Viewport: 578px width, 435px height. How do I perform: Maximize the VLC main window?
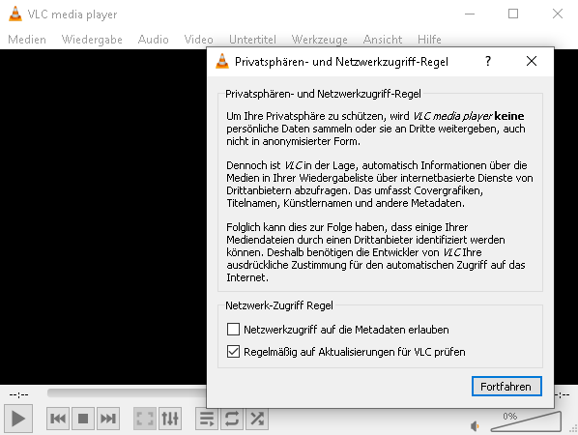(x=513, y=14)
